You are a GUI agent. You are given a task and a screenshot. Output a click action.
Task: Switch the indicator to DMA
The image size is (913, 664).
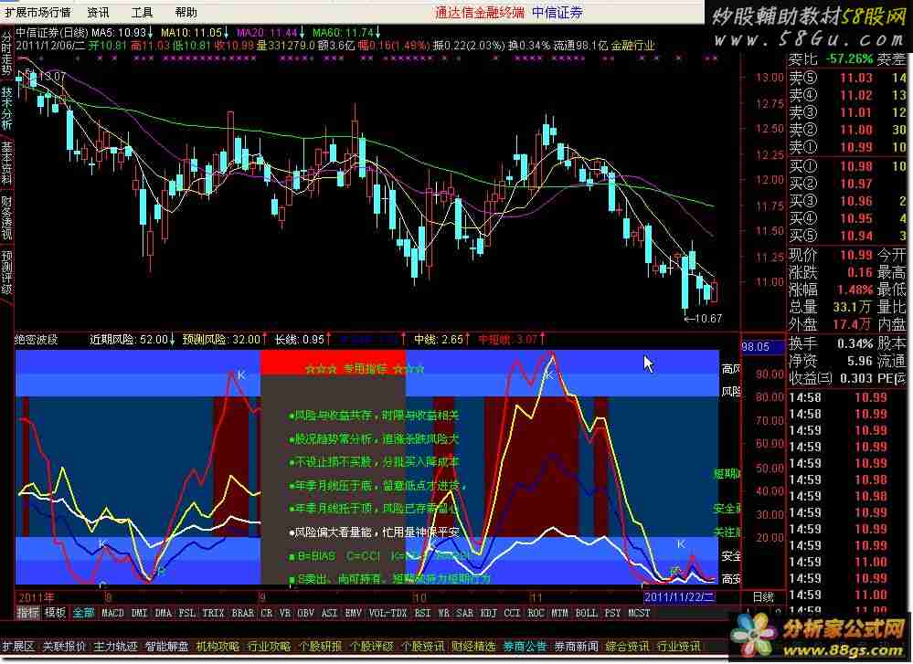tap(163, 613)
